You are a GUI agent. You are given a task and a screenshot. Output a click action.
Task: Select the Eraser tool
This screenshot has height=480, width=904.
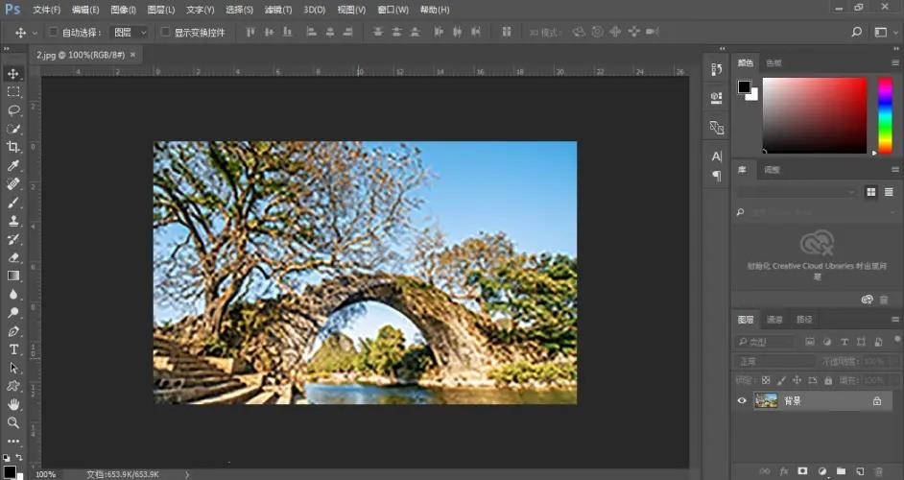tap(13, 258)
